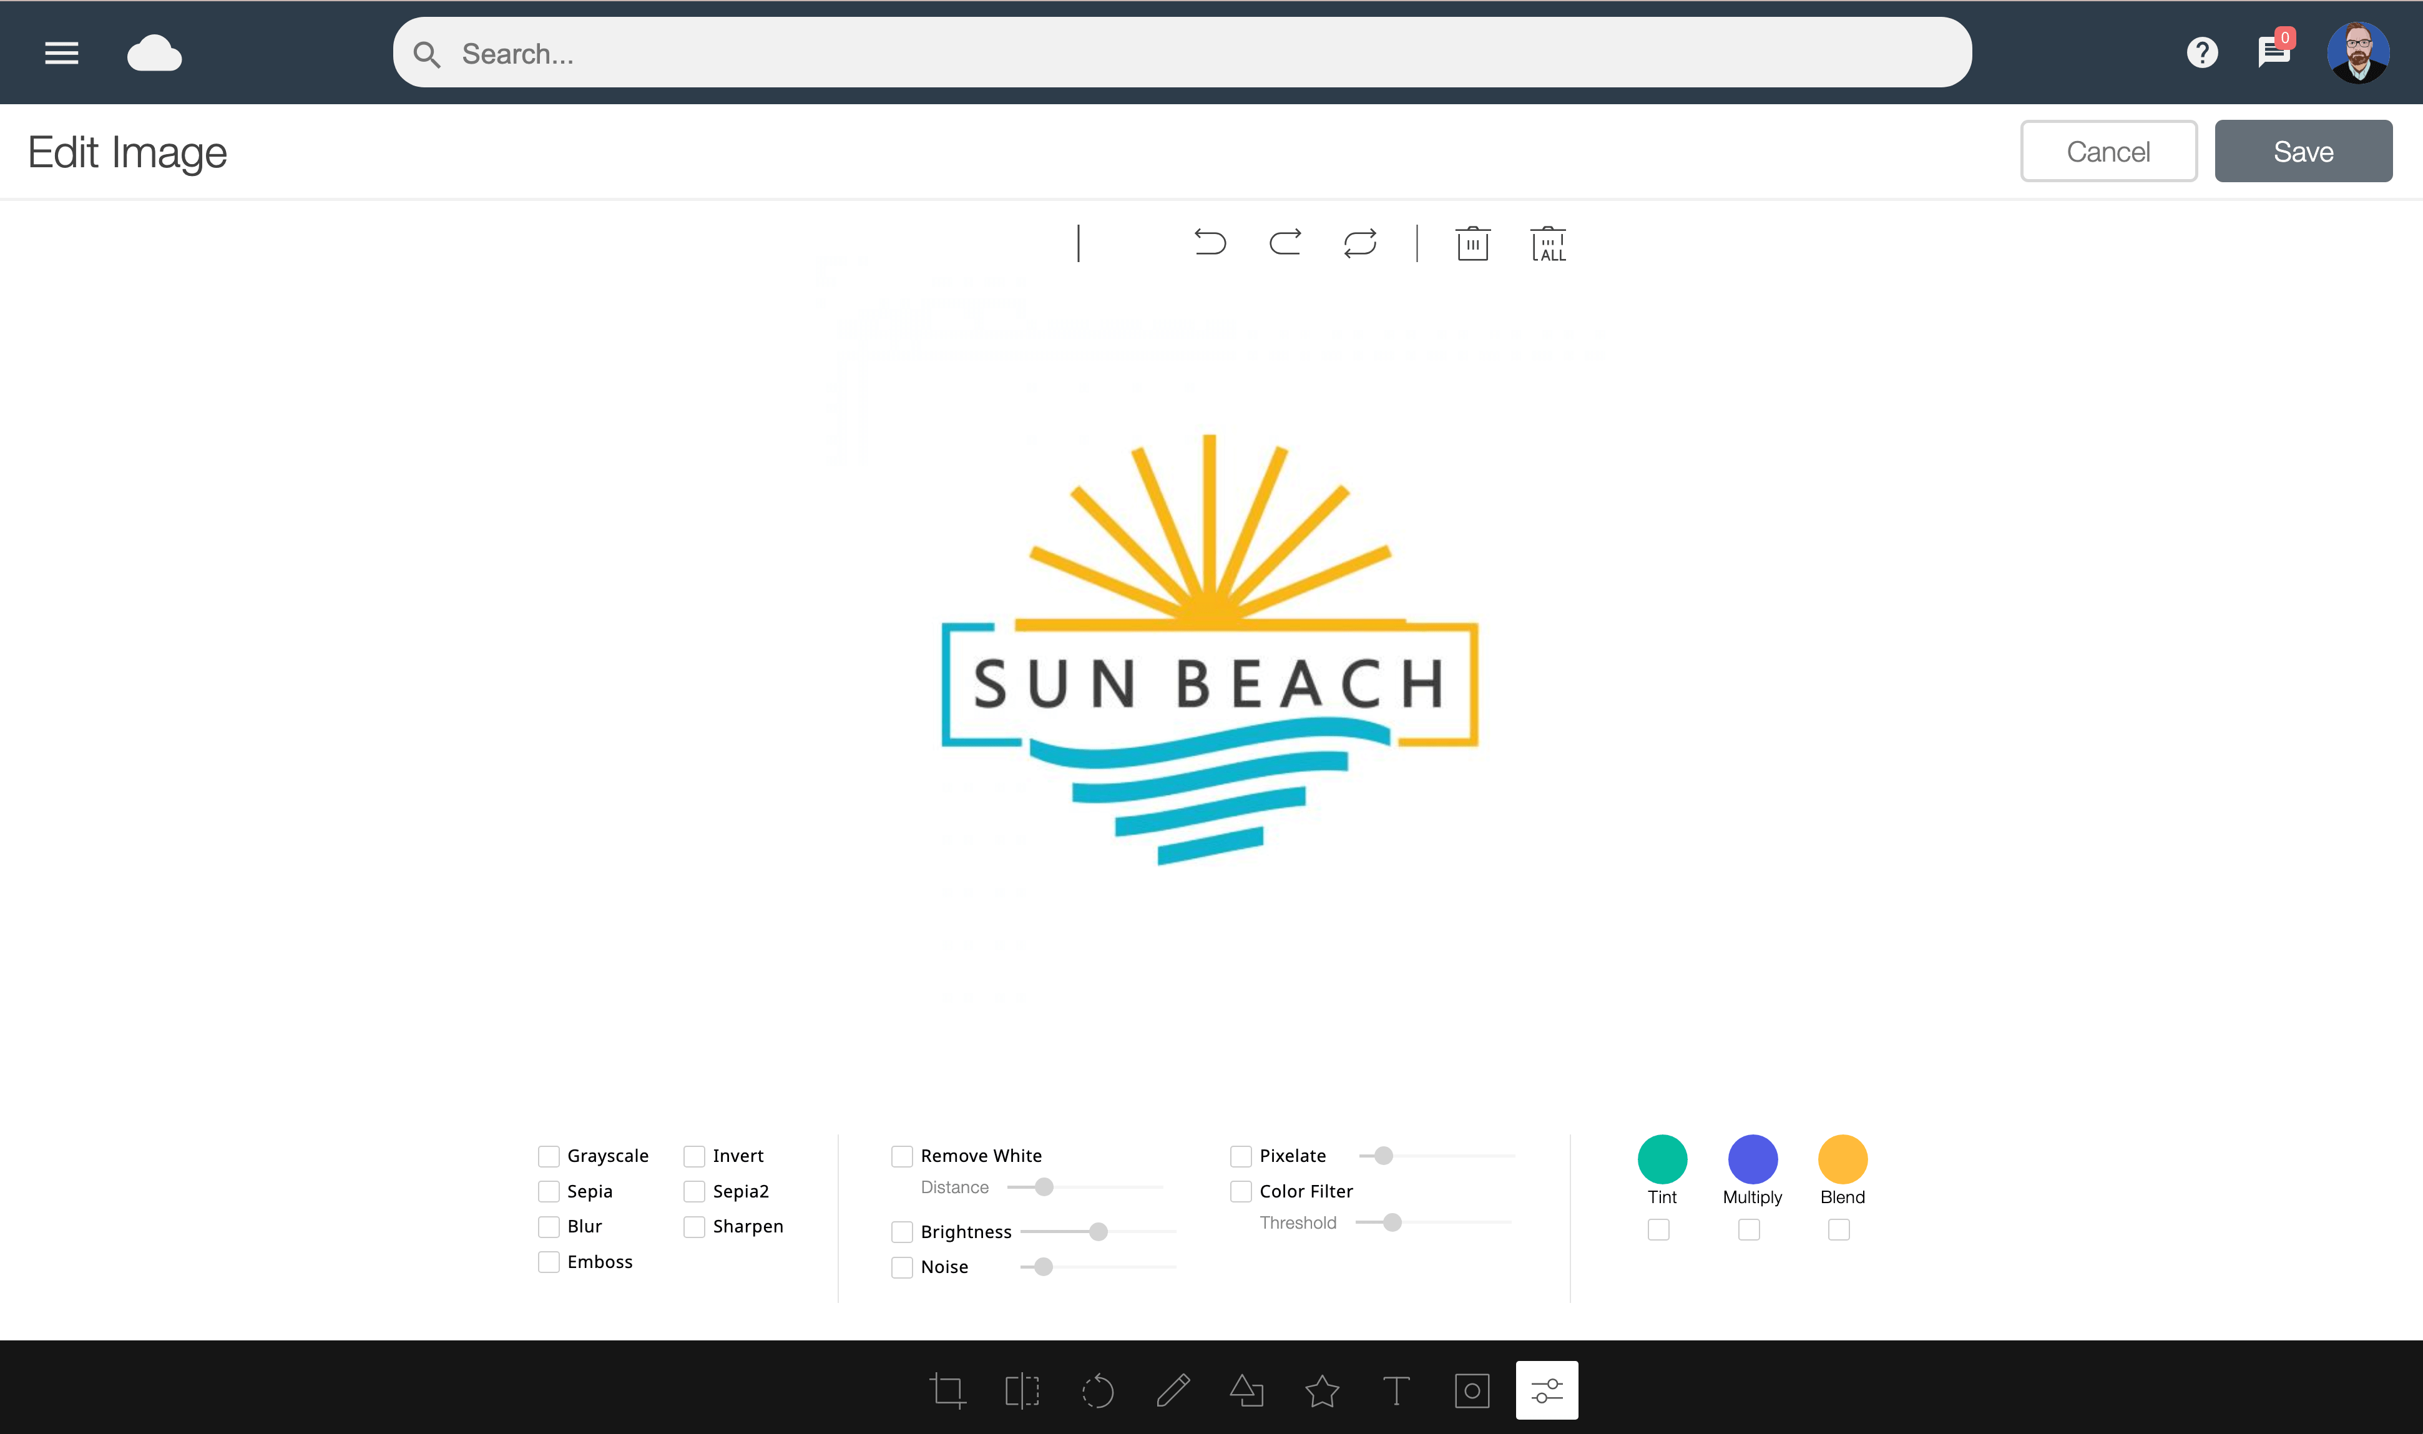Select the Crop tool
The image size is (2423, 1434).
click(x=947, y=1390)
